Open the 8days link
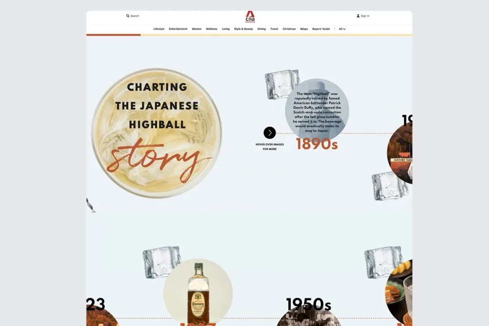The width and height of the screenshot is (489, 326). 304,29
